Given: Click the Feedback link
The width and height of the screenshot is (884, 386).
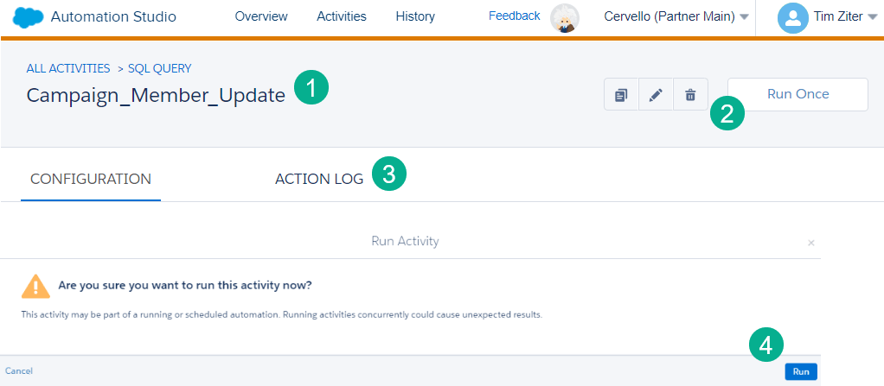Looking at the screenshot, I should (514, 16).
